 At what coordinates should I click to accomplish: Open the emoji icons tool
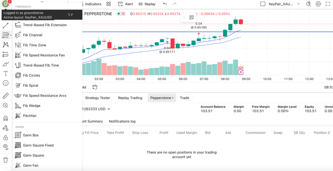6,83
